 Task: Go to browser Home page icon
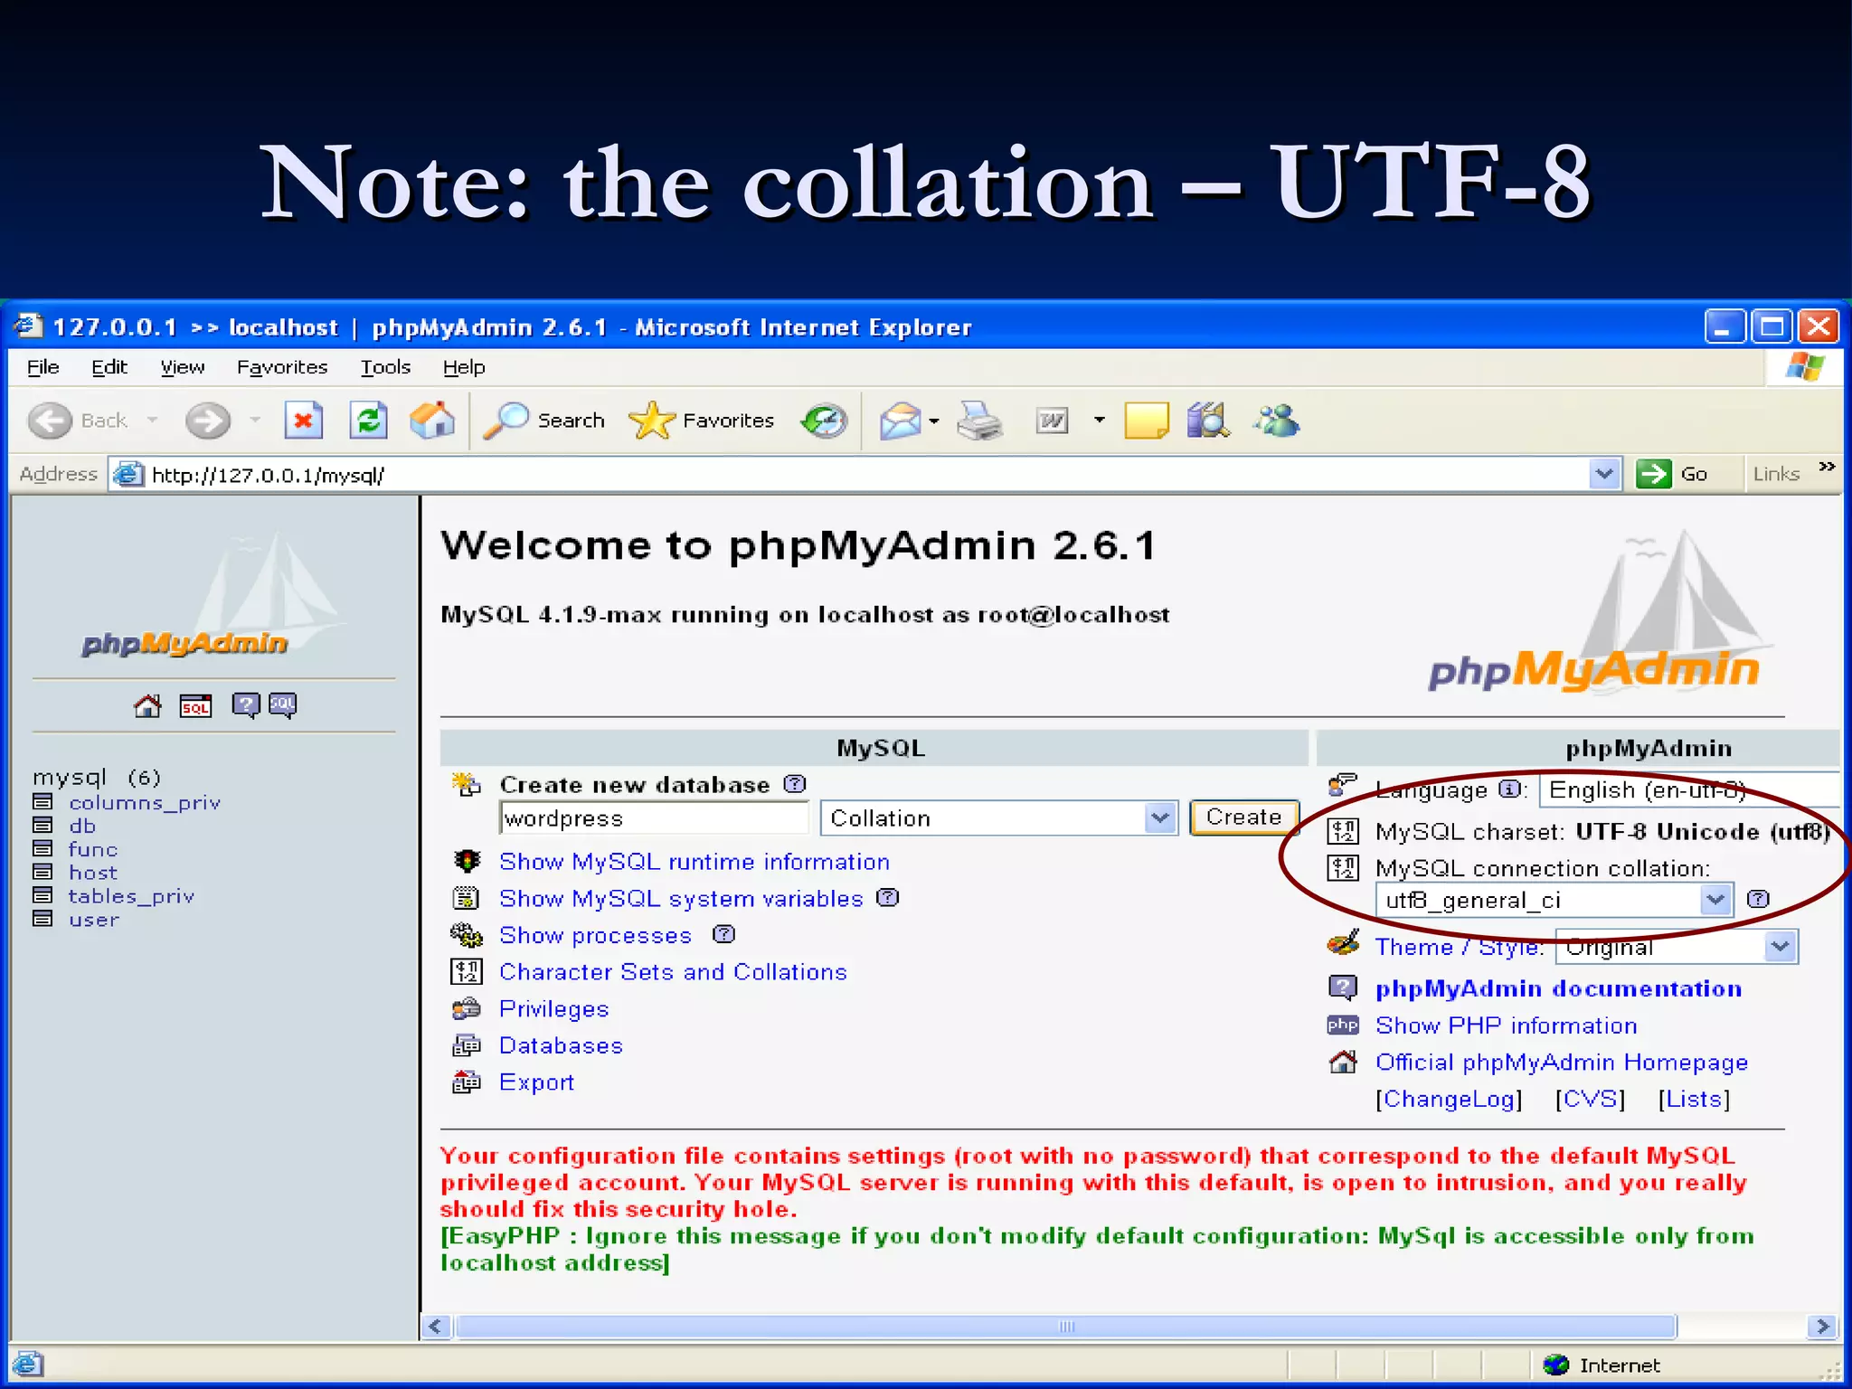point(432,420)
